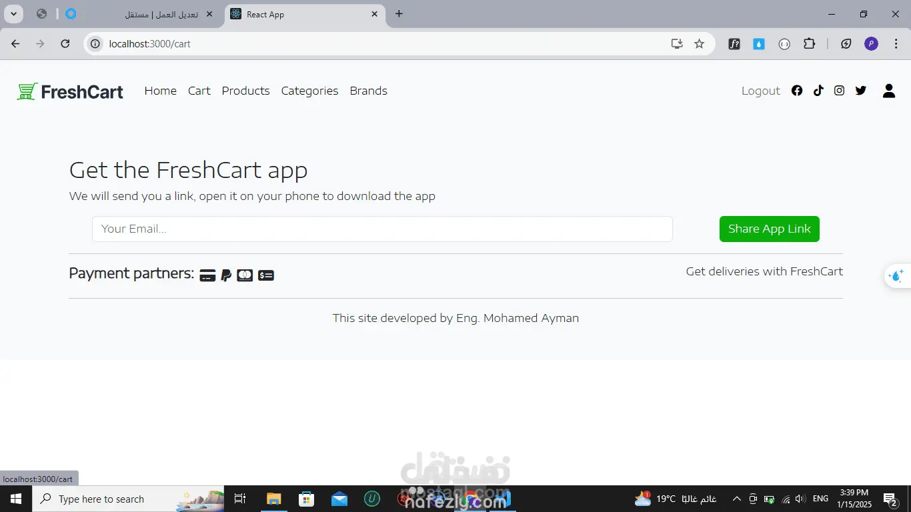Click the 'Get the FreshCart app' heading
The image size is (911, 512).
[188, 170]
